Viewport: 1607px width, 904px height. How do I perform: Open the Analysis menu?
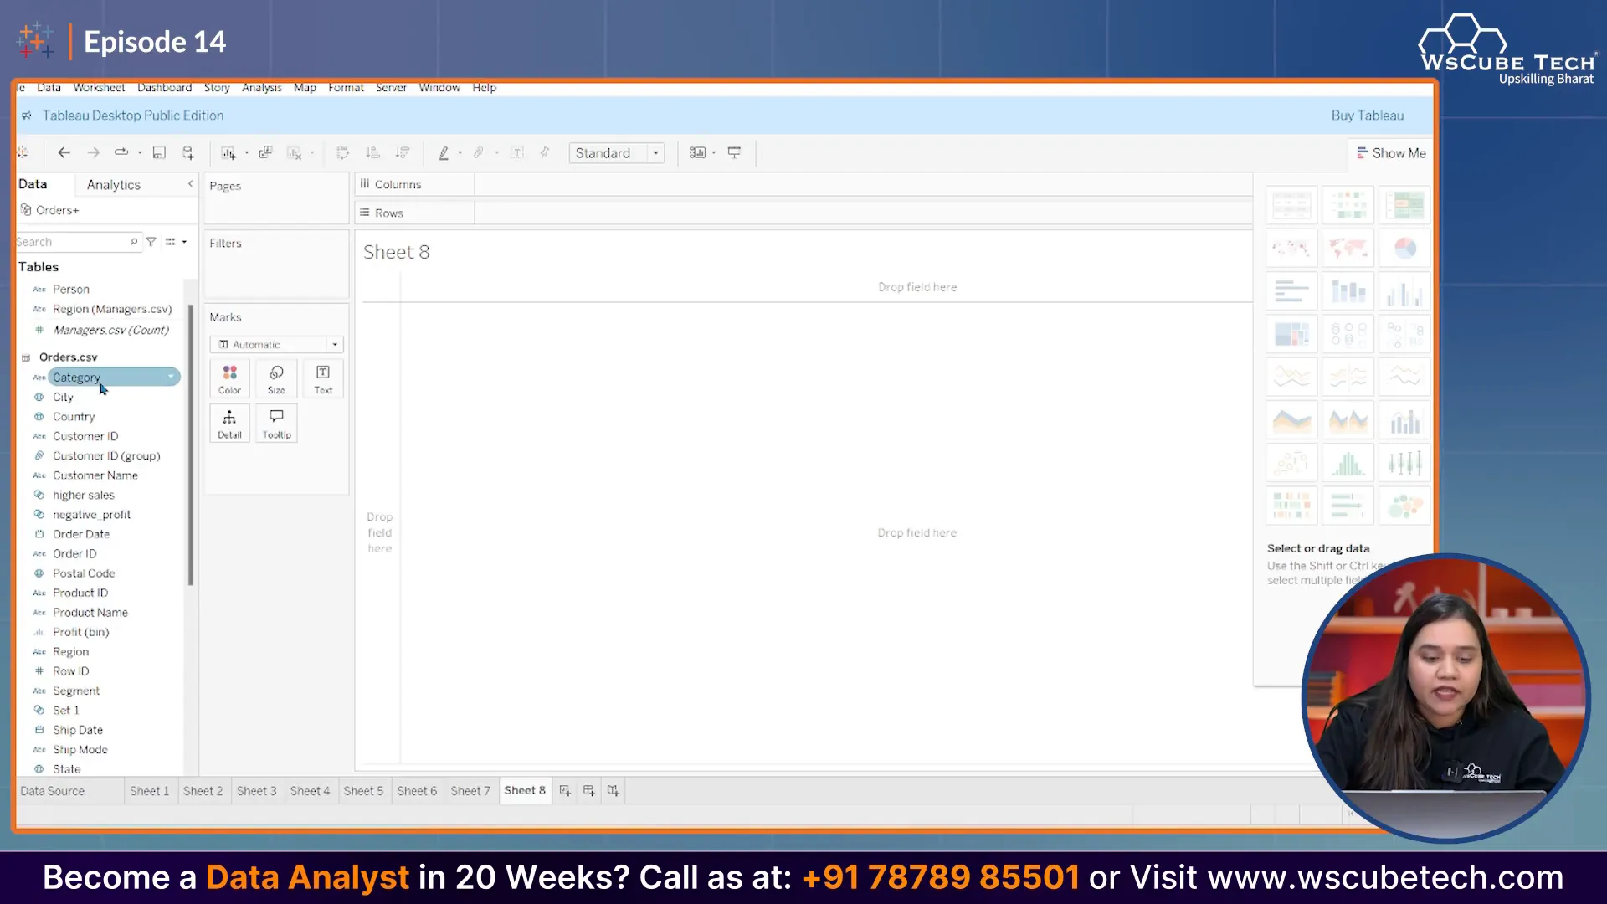(x=262, y=87)
